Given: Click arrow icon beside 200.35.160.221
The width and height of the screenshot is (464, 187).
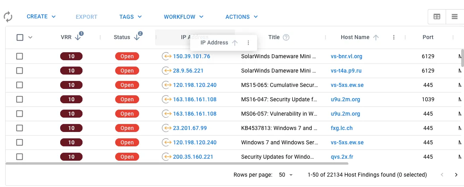Looking at the screenshot, I should point(167,157).
